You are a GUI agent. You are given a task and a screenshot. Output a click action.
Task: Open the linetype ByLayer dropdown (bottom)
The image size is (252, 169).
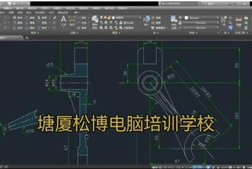[x=217, y=28]
